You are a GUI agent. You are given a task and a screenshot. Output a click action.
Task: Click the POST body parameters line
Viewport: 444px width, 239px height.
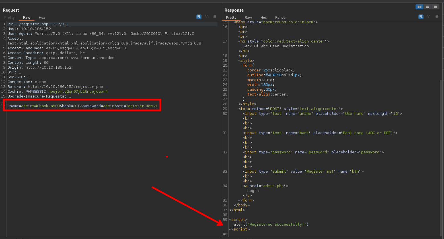point(82,106)
